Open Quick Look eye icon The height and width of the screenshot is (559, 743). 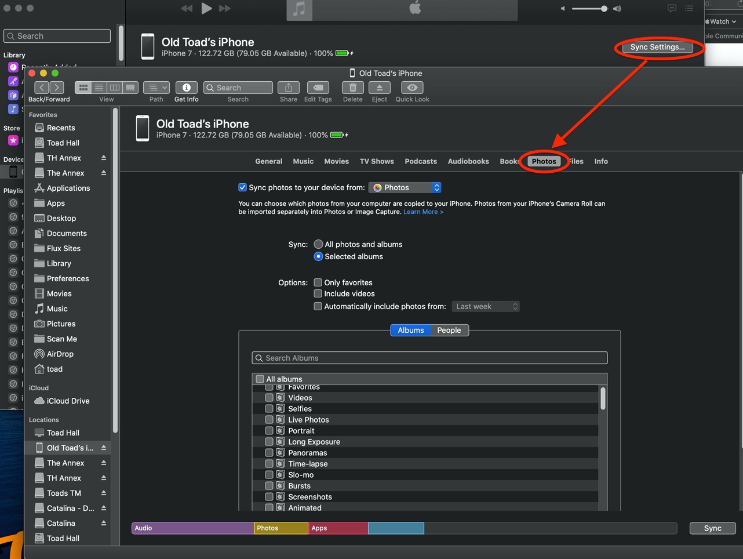[412, 88]
